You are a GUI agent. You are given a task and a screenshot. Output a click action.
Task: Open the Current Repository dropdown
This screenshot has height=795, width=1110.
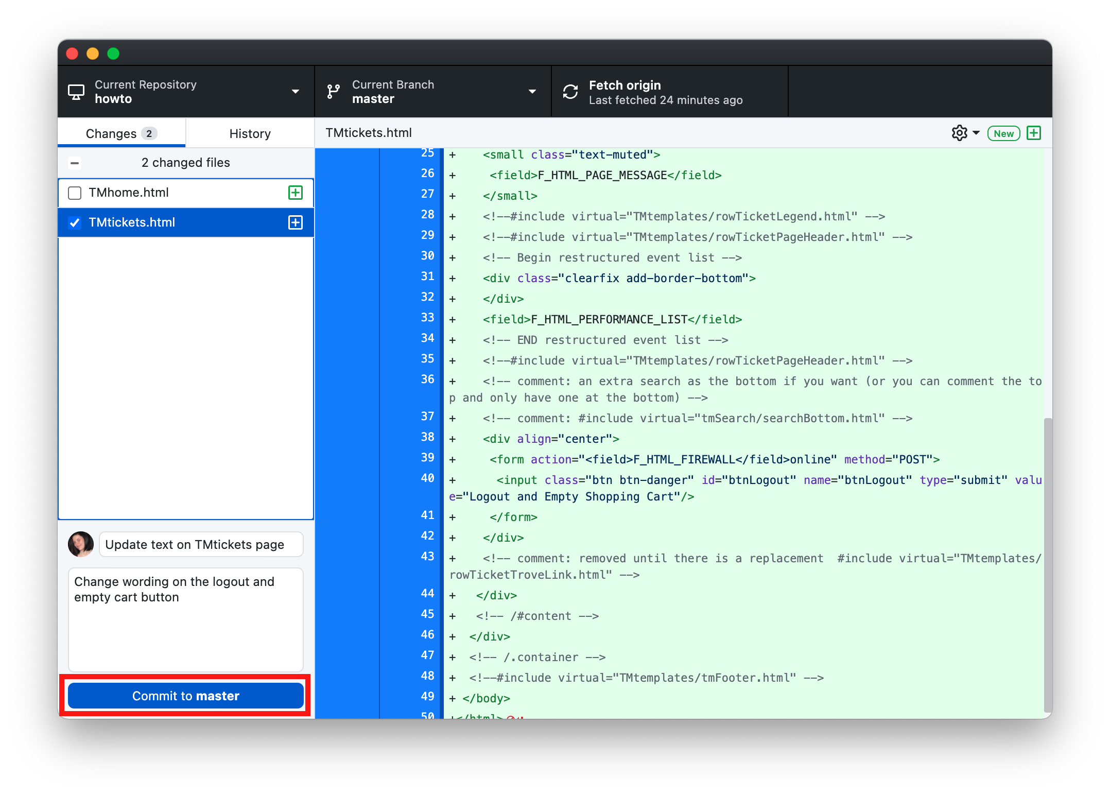click(x=296, y=91)
